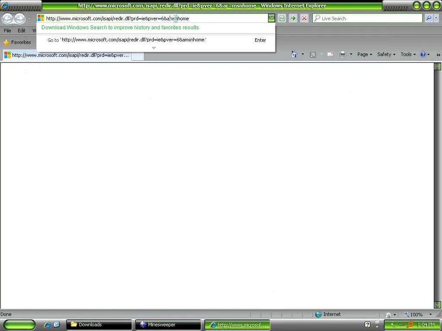
Task: Expand the address bar autocomplete dropdown
Action: [x=271, y=19]
